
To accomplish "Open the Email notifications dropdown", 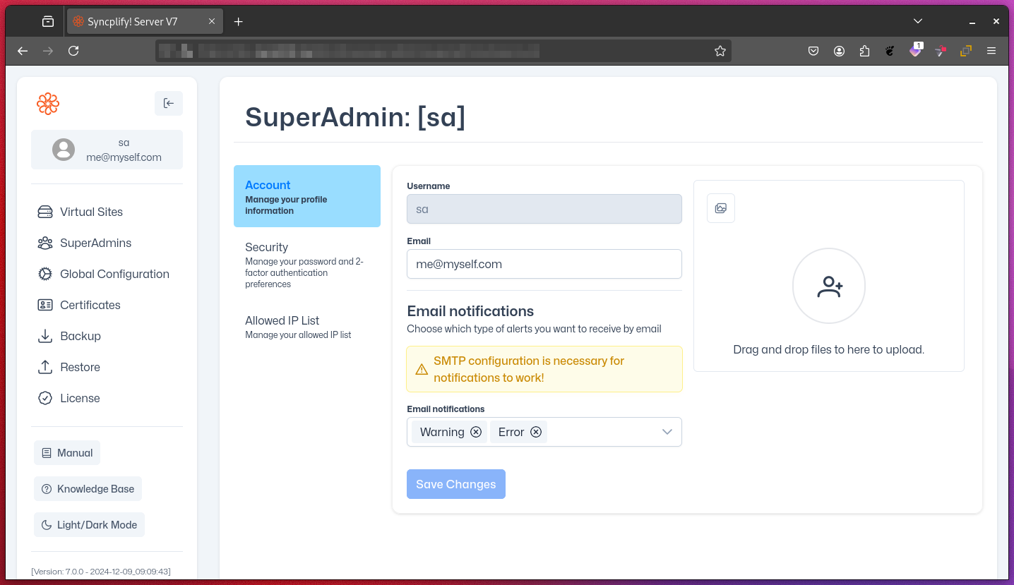I will (667, 431).
